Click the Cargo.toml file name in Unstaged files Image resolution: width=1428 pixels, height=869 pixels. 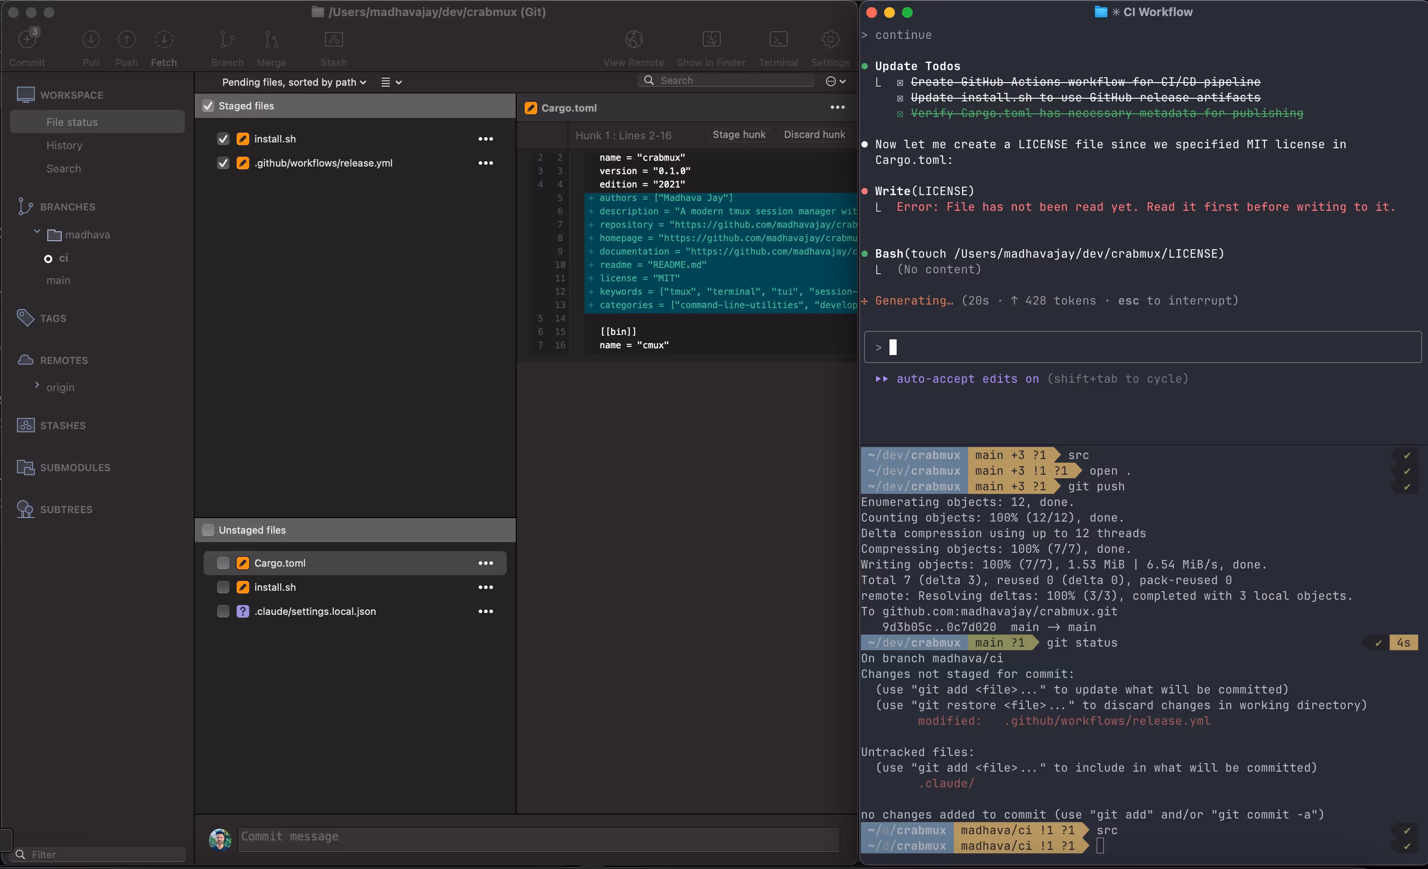[280, 563]
